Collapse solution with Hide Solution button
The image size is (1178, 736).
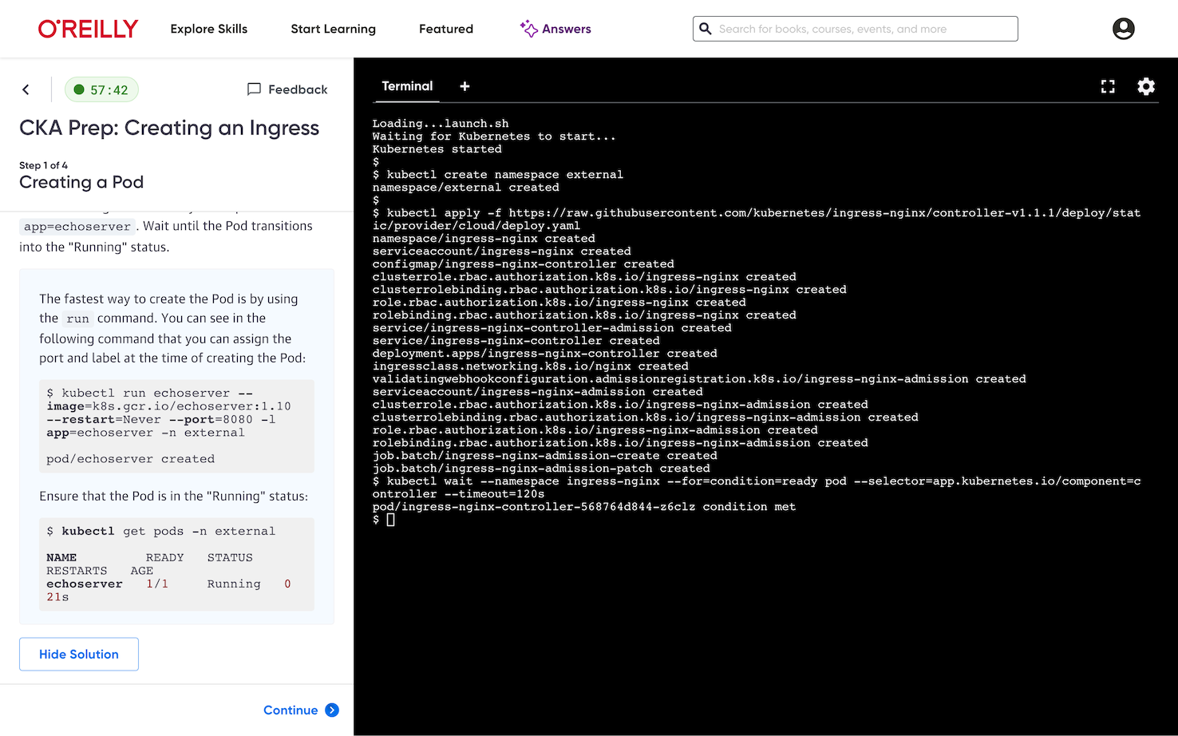79,654
